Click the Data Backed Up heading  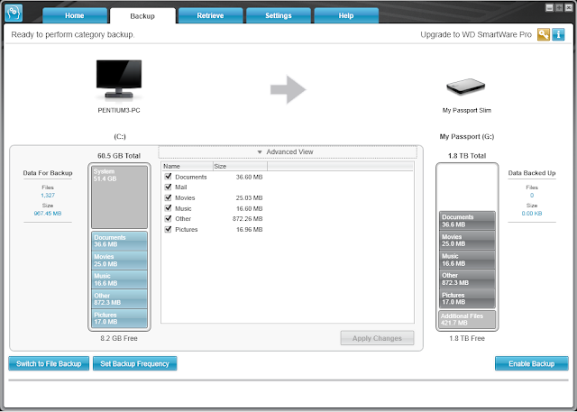532,173
